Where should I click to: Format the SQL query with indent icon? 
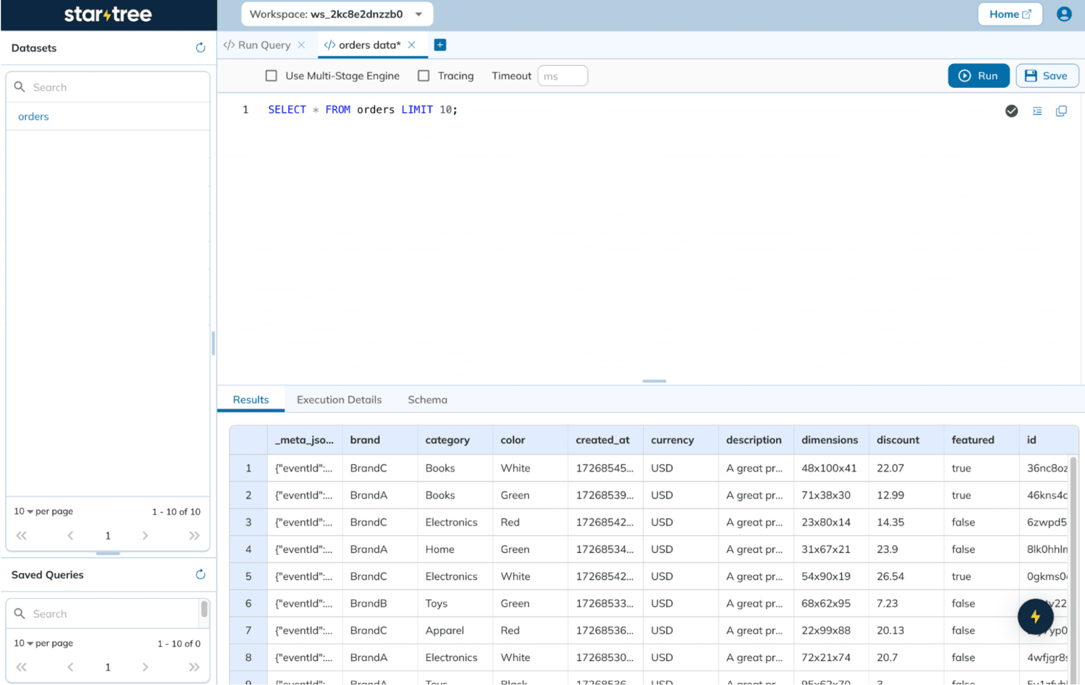click(x=1037, y=111)
